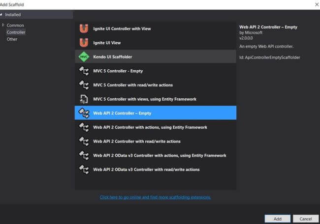This screenshot has height=224, width=320.
Task: Click the MVC 5 Controller - Empty icon
Action: point(84,71)
